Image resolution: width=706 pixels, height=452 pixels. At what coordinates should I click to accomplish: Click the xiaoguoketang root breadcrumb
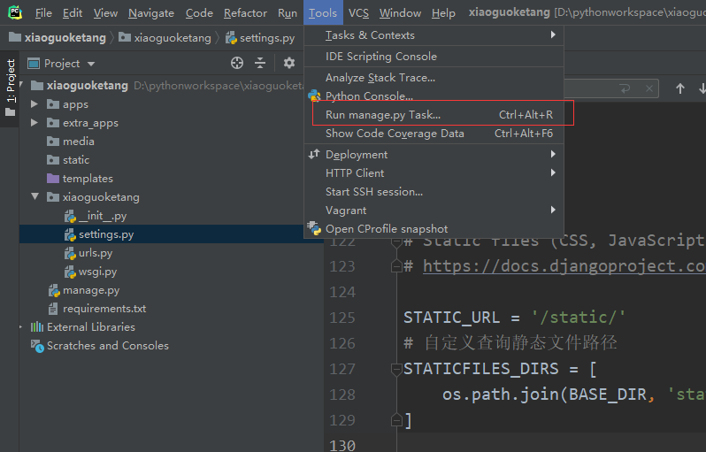[58, 38]
